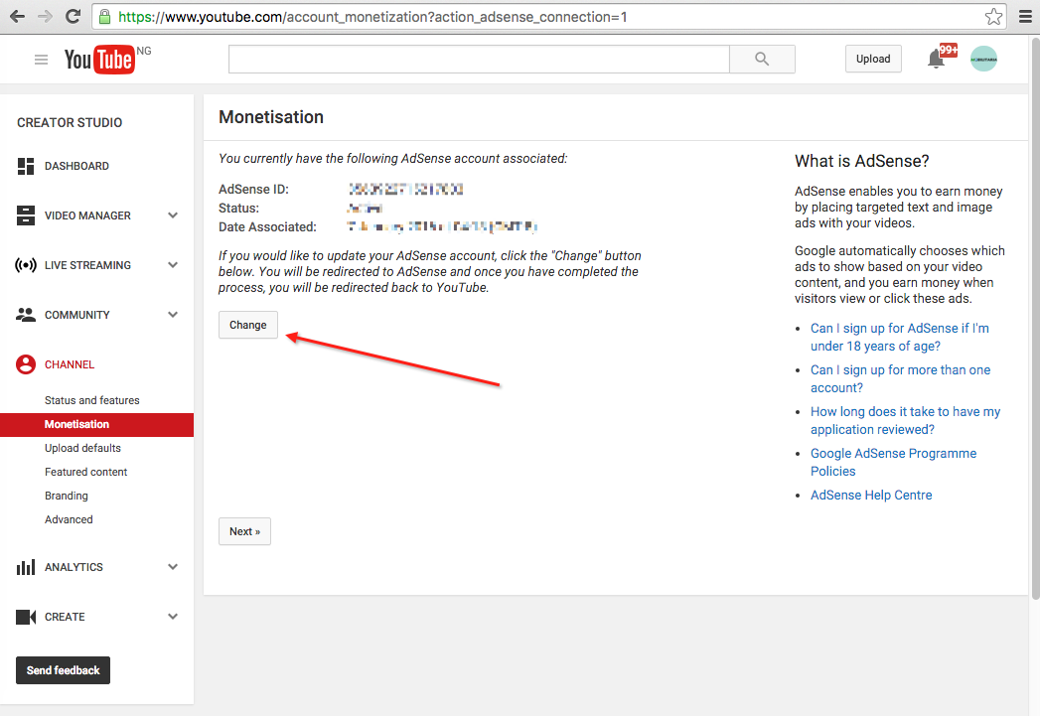Image resolution: width=1040 pixels, height=716 pixels.
Task: Click the 'Date Associated:' label
Action: 268,227
